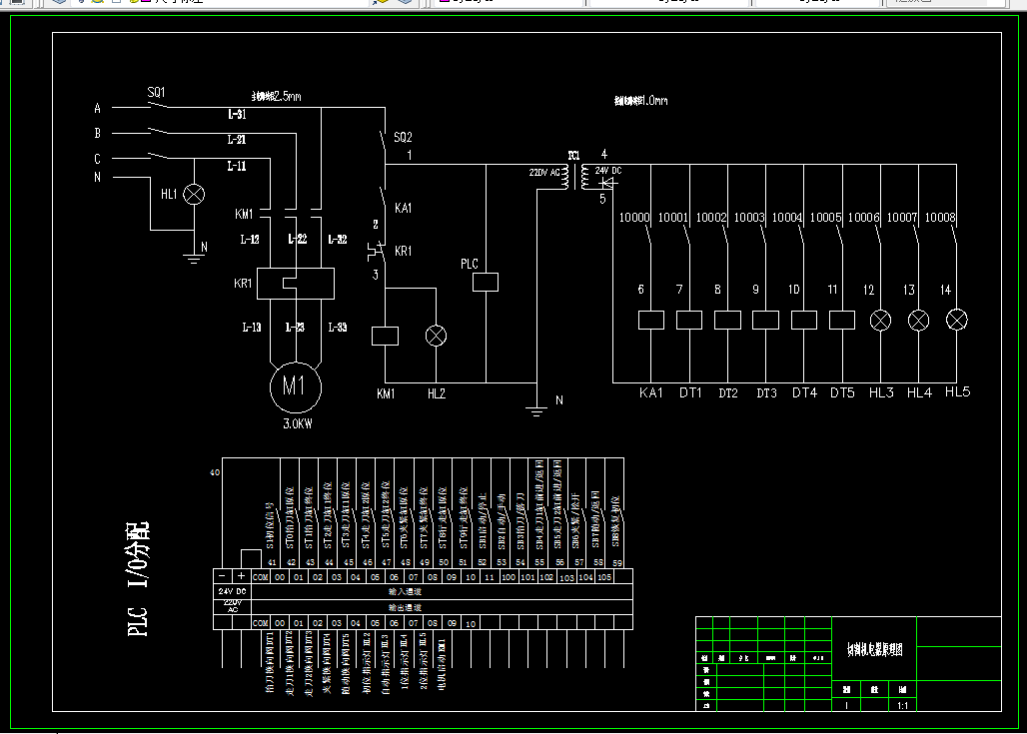
Task: Click the L-12 wire label
Action: pos(250,239)
